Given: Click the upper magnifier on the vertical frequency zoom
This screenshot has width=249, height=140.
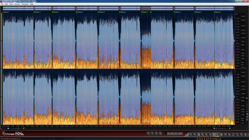Looking at the screenshot, I should click(247, 98).
